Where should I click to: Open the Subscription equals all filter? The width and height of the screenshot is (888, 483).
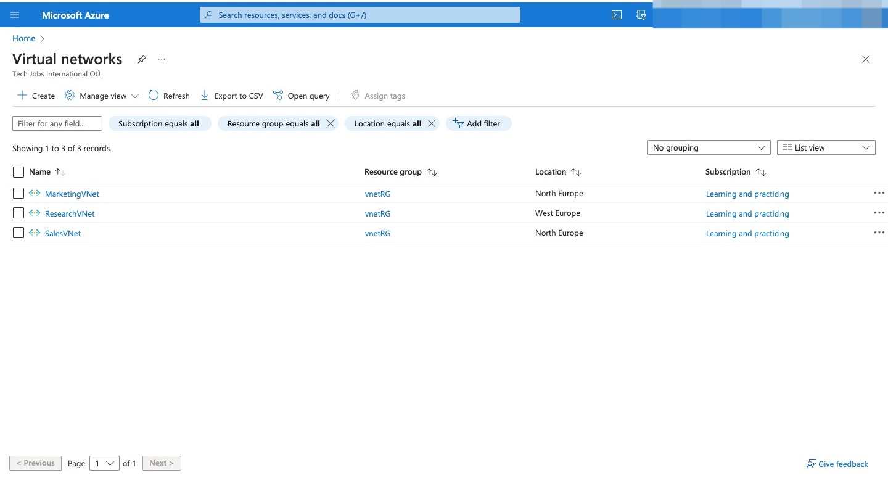[159, 123]
